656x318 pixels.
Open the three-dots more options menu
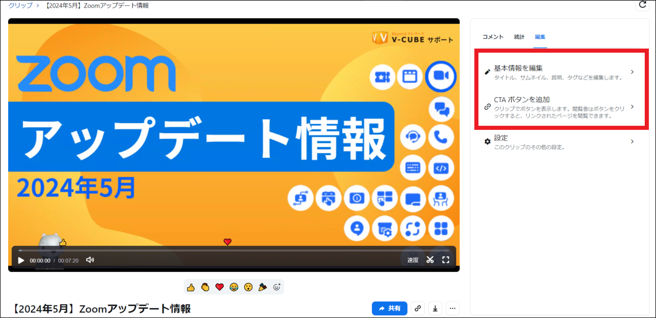pos(452,308)
